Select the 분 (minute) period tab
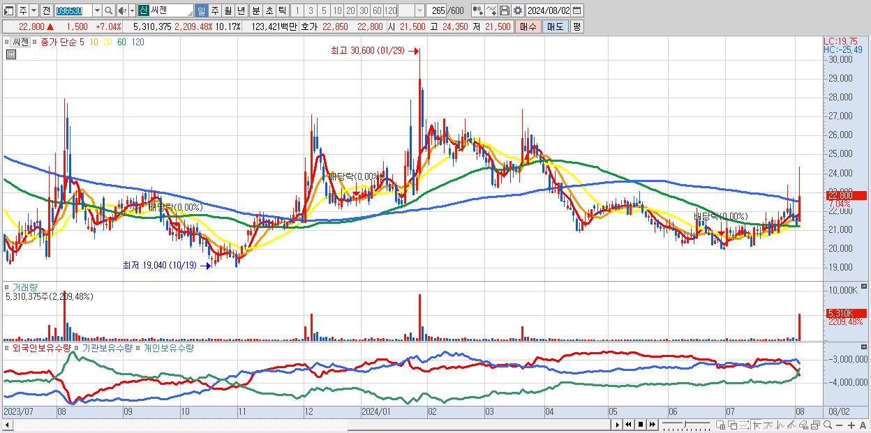 tap(255, 10)
